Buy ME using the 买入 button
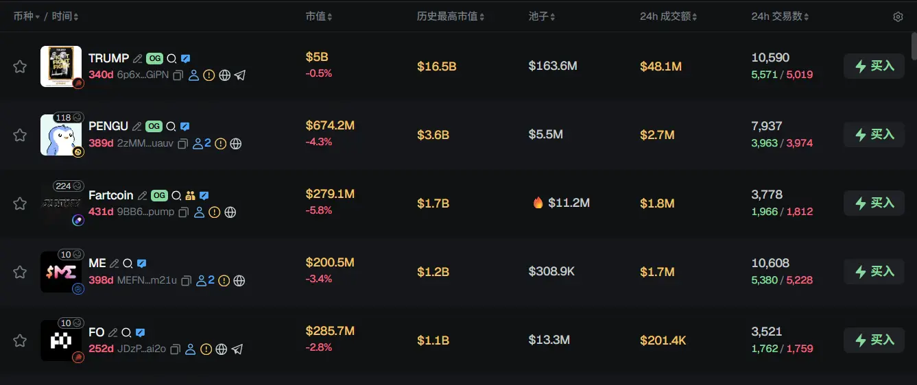 pos(874,272)
